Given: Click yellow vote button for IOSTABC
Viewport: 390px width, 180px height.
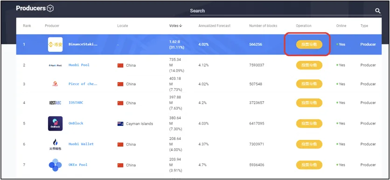Looking at the screenshot, I should click(x=309, y=103).
